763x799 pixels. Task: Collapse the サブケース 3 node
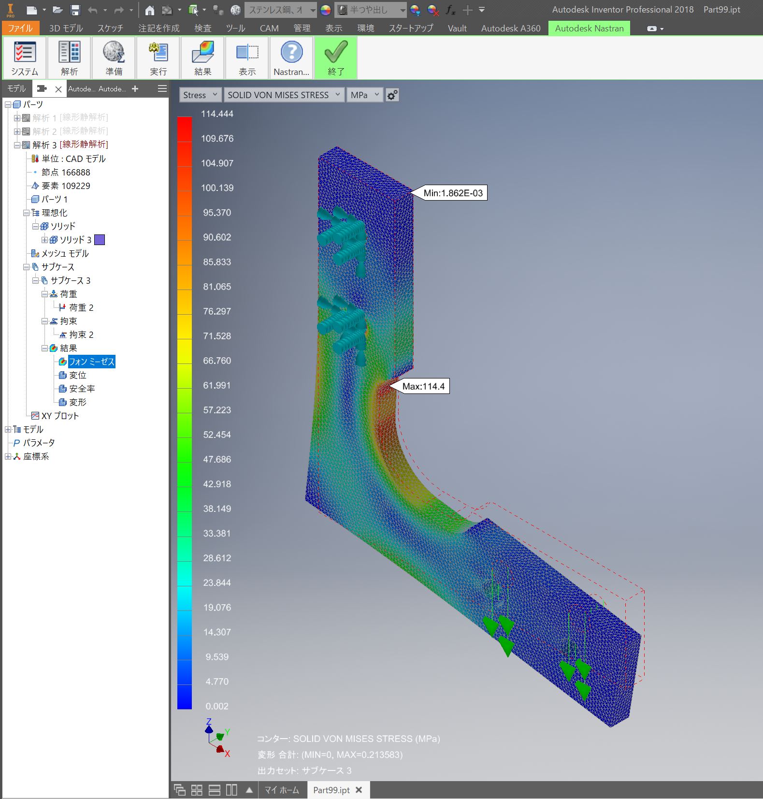click(x=35, y=280)
